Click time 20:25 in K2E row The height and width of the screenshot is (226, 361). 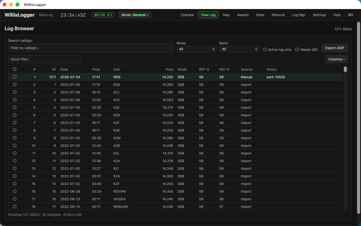pyautogui.click(x=96, y=107)
